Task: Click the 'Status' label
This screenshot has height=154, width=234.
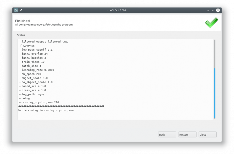Action: point(21,35)
